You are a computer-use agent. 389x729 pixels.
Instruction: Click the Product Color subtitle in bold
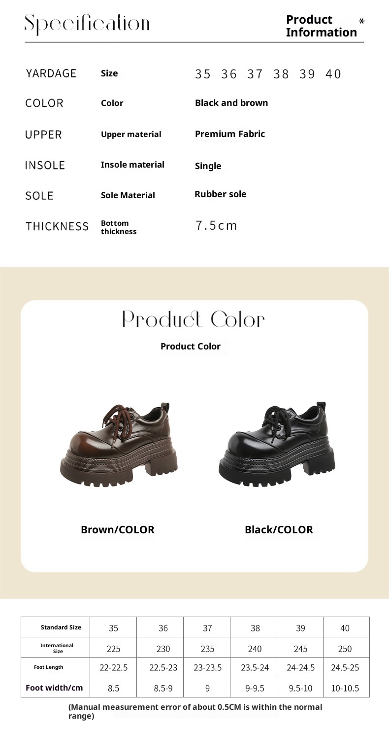pyautogui.click(x=191, y=347)
